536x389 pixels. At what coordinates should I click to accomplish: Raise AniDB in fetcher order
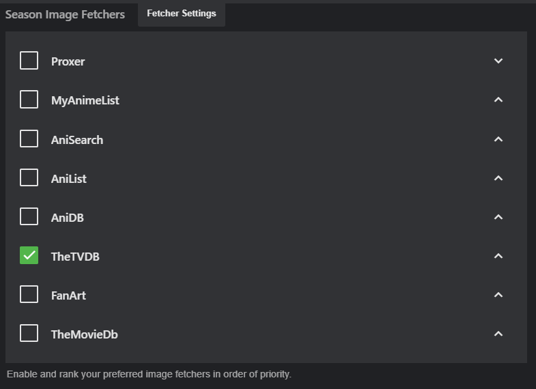click(498, 217)
